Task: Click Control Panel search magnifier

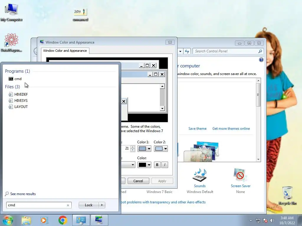Action: 260,51
